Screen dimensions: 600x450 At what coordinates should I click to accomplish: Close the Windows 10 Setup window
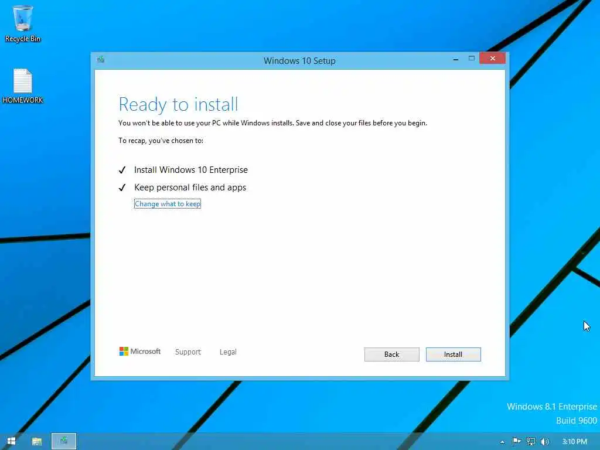pos(492,58)
